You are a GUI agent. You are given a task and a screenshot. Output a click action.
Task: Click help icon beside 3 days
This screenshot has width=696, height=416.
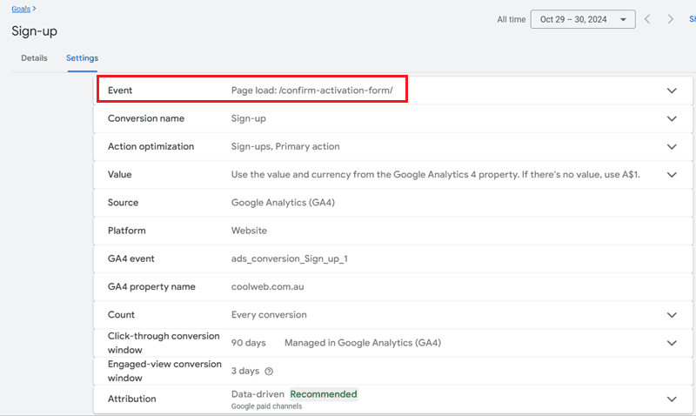tap(269, 371)
